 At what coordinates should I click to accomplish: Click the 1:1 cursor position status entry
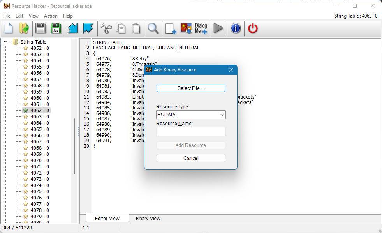click(86, 228)
